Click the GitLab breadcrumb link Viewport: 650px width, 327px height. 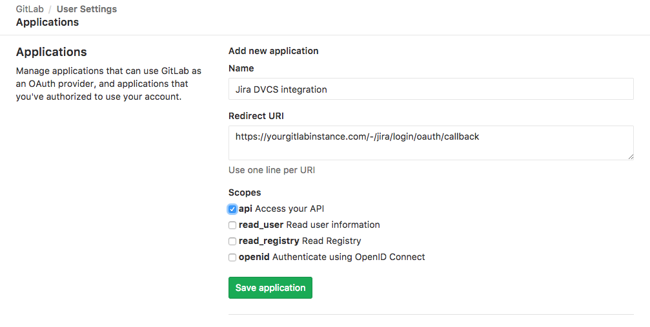pyautogui.click(x=29, y=9)
